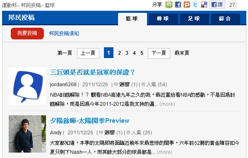Share via Delicious bookmark icon

coord(204,5)
